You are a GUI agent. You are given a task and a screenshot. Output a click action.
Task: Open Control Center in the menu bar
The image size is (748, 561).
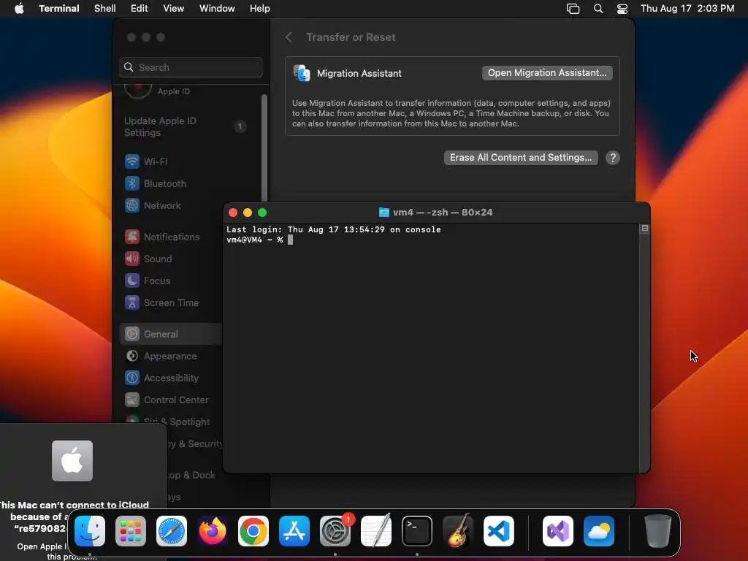pyautogui.click(x=622, y=9)
